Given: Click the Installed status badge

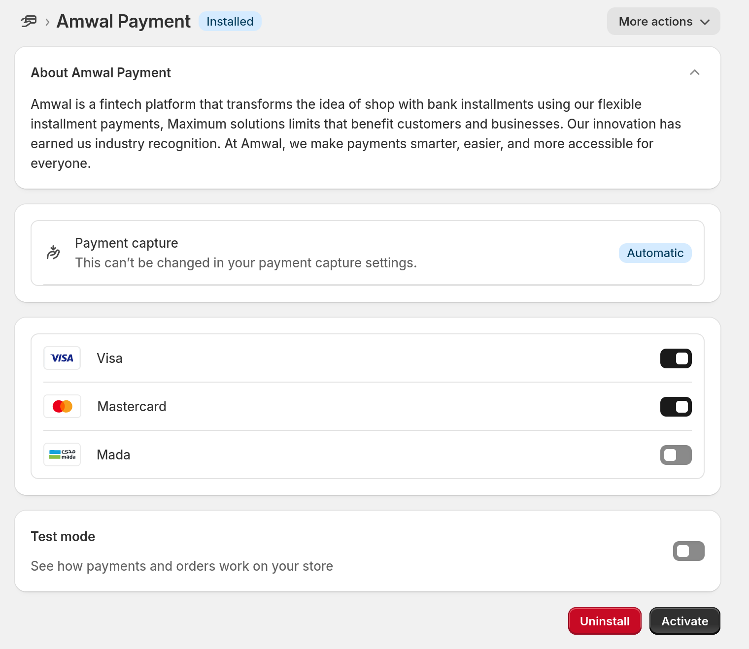Looking at the screenshot, I should (x=230, y=22).
